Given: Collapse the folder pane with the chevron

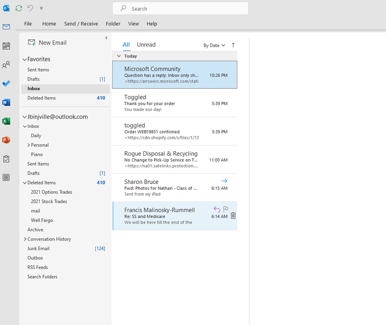Looking at the screenshot, I should (x=106, y=38).
